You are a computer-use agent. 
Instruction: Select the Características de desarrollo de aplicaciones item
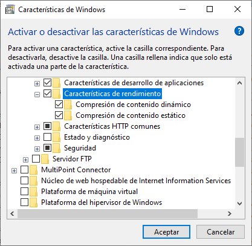(134, 83)
